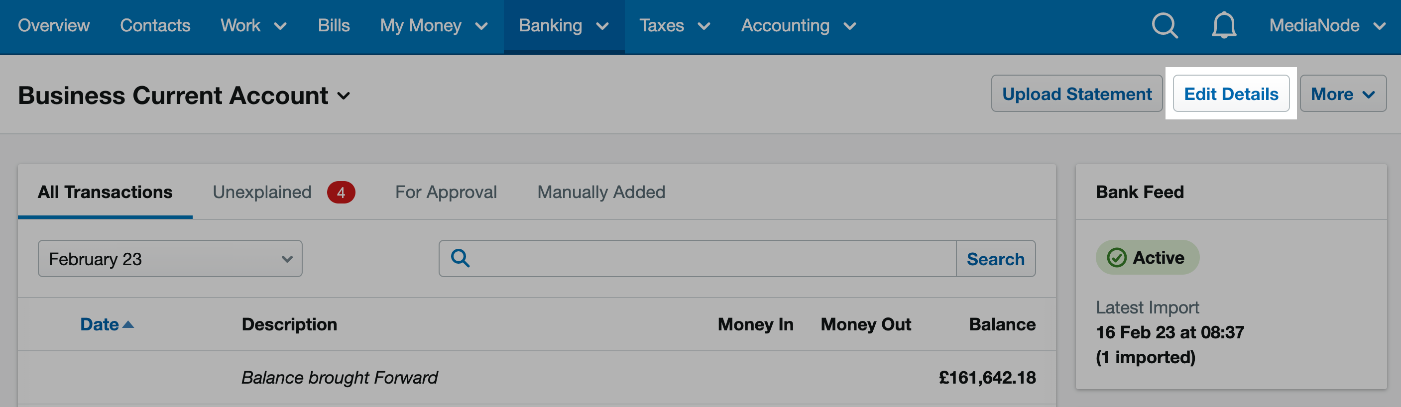Expand the Accounting menu

[799, 25]
